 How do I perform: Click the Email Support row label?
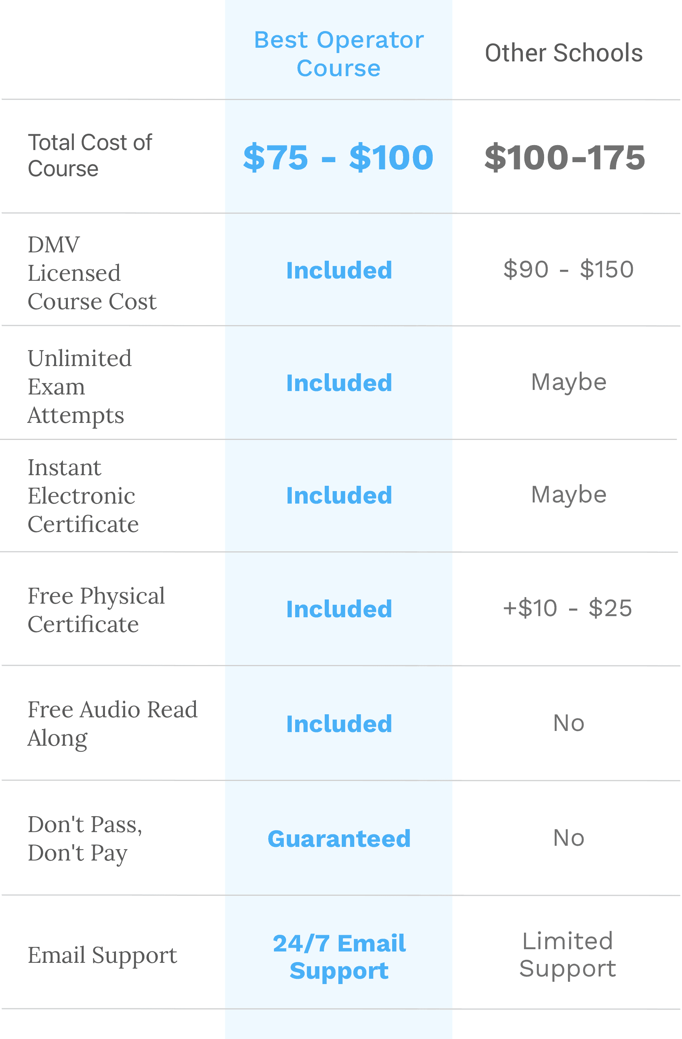coord(102,955)
